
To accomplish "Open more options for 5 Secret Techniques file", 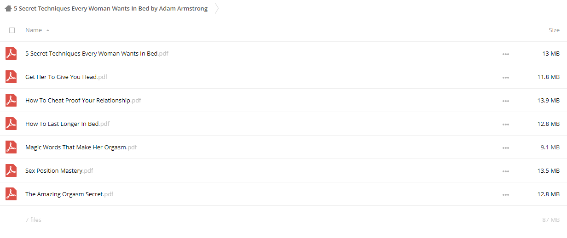I will [x=506, y=54].
